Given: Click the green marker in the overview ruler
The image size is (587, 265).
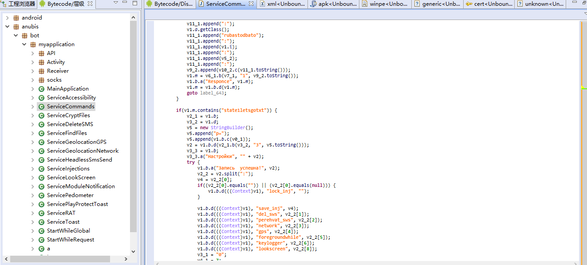Looking at the screenshot, I should (584, 88).
